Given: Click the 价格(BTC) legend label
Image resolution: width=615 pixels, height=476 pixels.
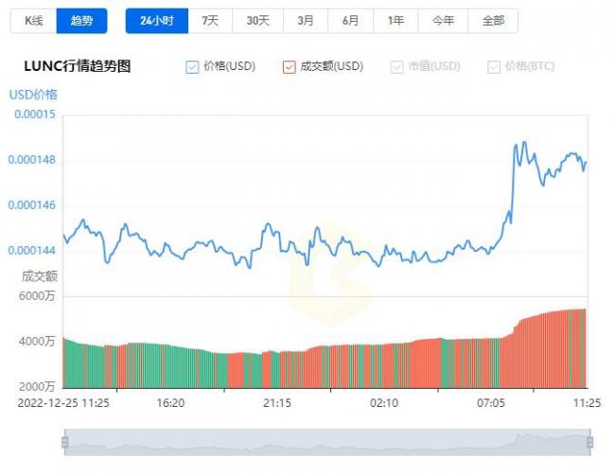Looking at the screenshot, I should (530, 66).
